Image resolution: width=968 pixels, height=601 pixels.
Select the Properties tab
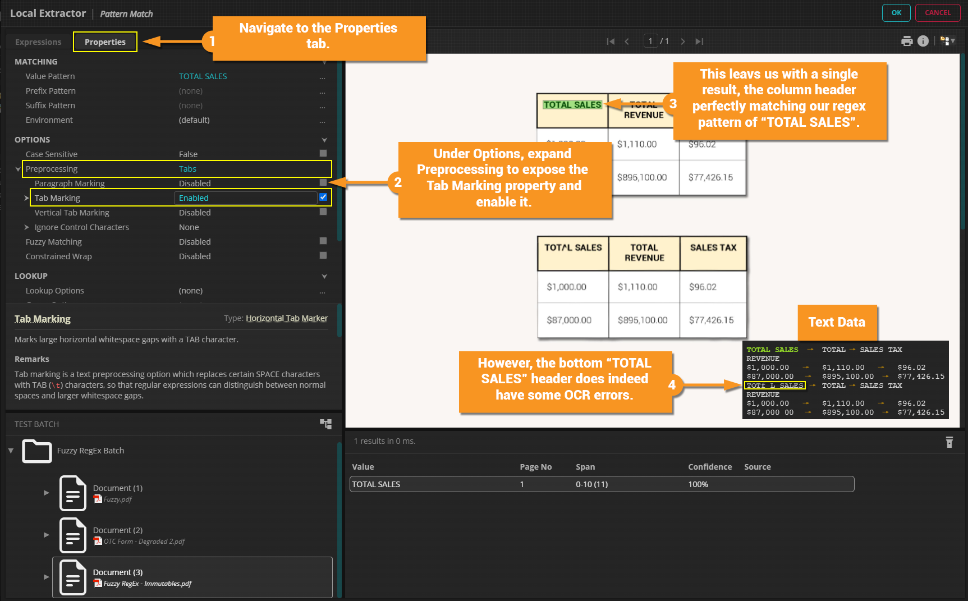pyautogui.click(x=105, y=42)
